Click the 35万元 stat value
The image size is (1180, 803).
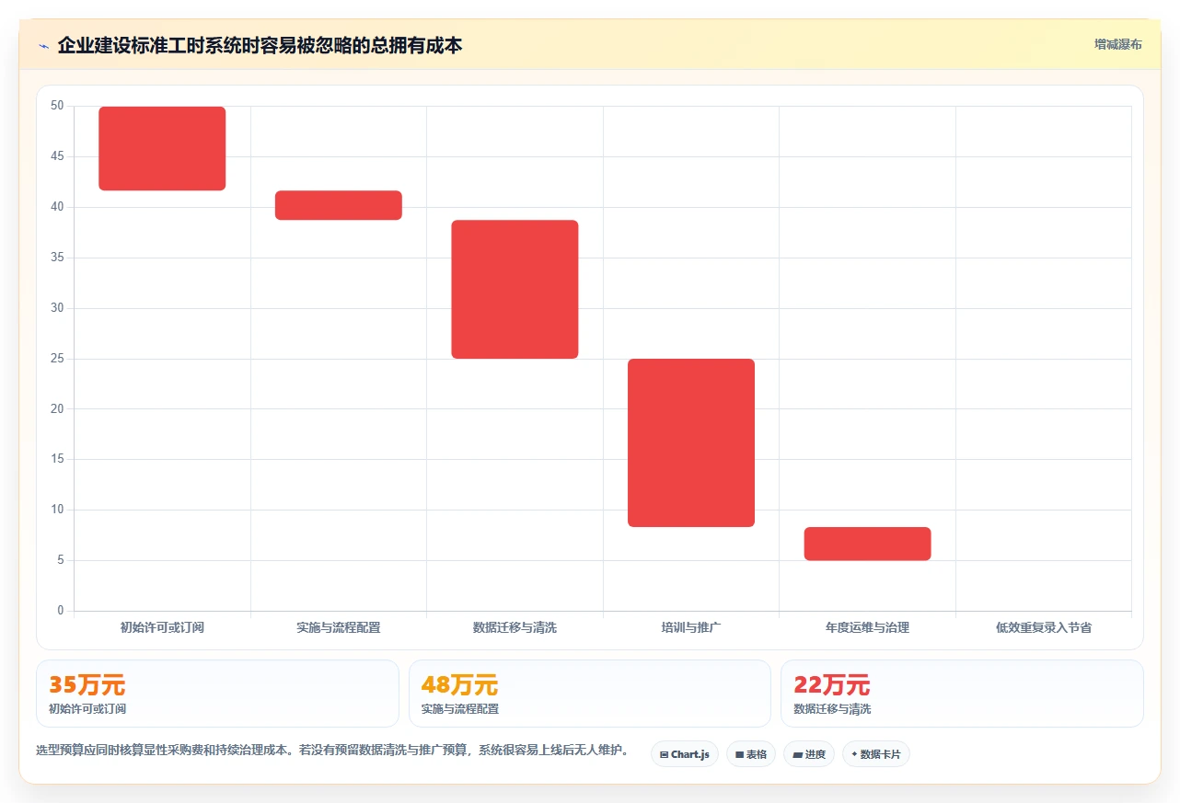pyautogui.click(x=87, y=685)
